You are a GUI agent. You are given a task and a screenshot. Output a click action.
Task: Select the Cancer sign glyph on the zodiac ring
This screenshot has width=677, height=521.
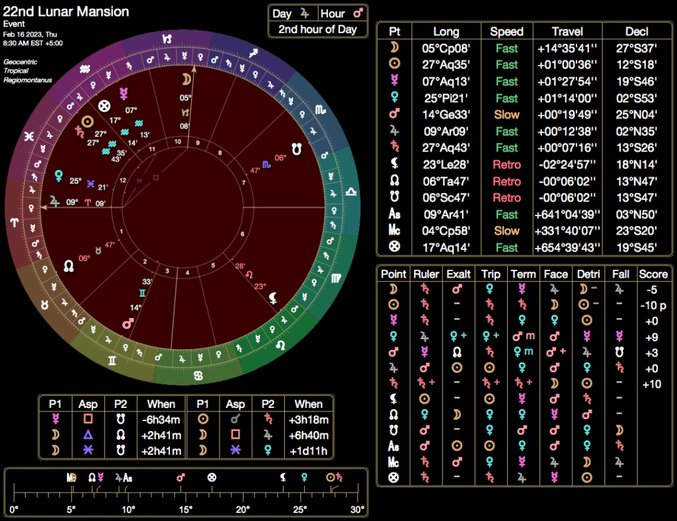(198, 376)
